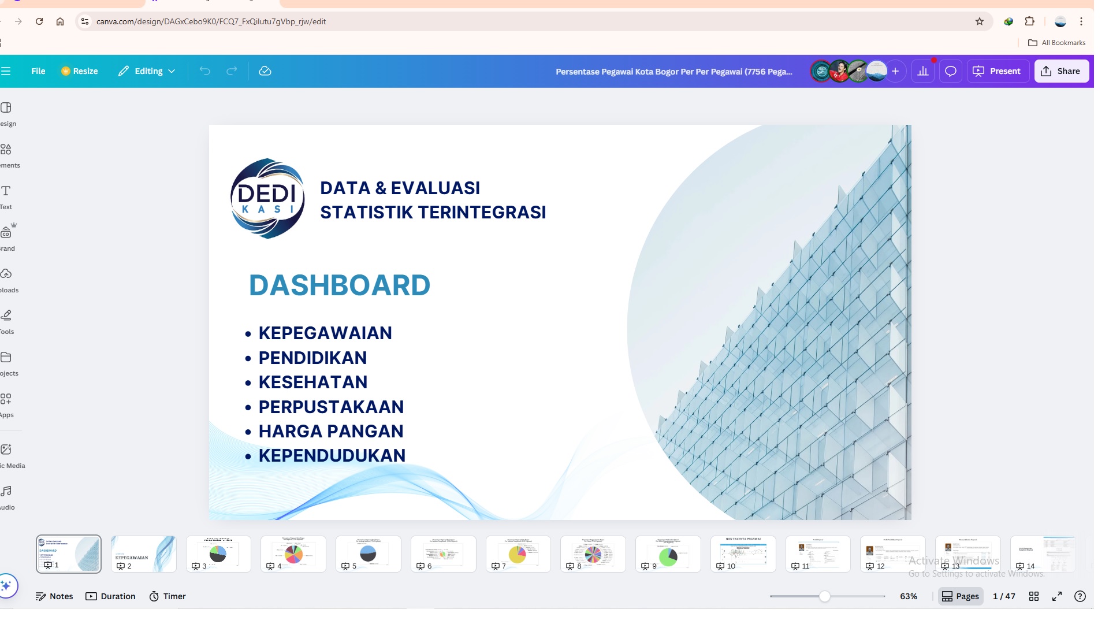Click the Present button
Image resolution: width=1109 pixels, height=624 pixels.
pos(998,70)
